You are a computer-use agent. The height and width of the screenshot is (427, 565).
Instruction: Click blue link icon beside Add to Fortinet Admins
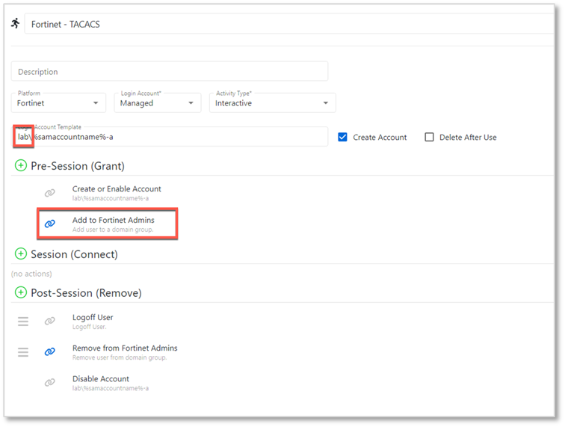[x=50, y=224]
